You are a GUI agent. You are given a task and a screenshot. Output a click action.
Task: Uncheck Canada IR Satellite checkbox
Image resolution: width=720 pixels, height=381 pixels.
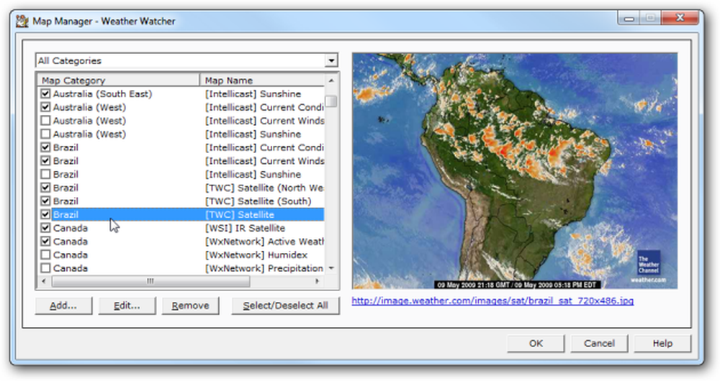[x=45, y=228]
